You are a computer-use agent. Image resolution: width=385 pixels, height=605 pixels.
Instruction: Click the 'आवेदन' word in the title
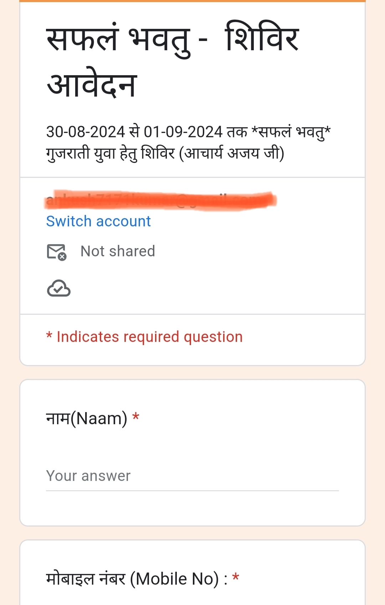[x=92, y=84]
